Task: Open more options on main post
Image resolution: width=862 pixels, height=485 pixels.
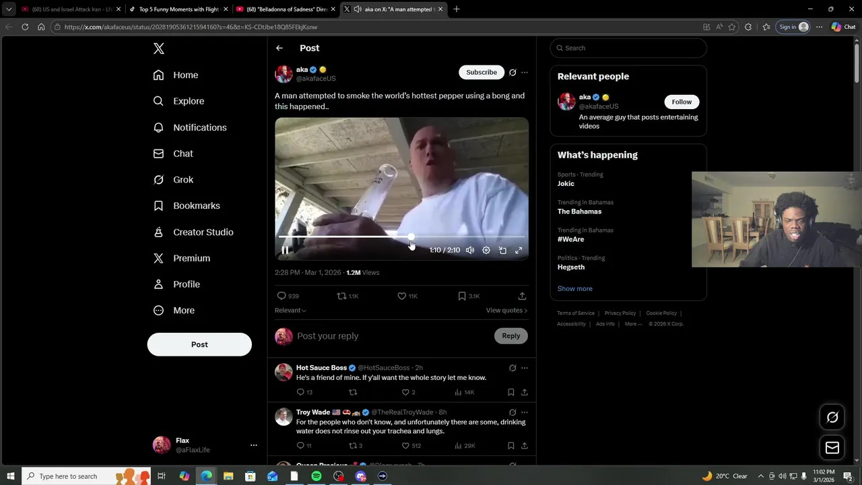Action: [x=525, y=73]
